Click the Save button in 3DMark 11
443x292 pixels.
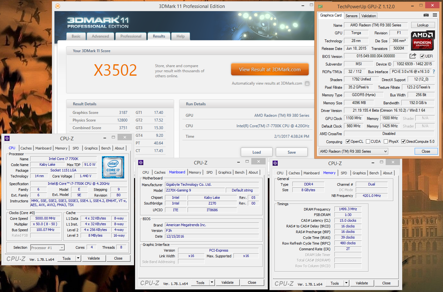(x=292, y=152)
